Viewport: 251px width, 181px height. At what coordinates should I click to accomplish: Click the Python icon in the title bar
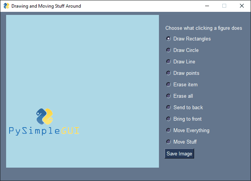6,6
